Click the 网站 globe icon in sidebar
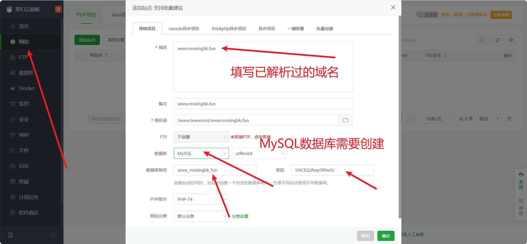Screen dimensions: 527x244 point(13,42)
